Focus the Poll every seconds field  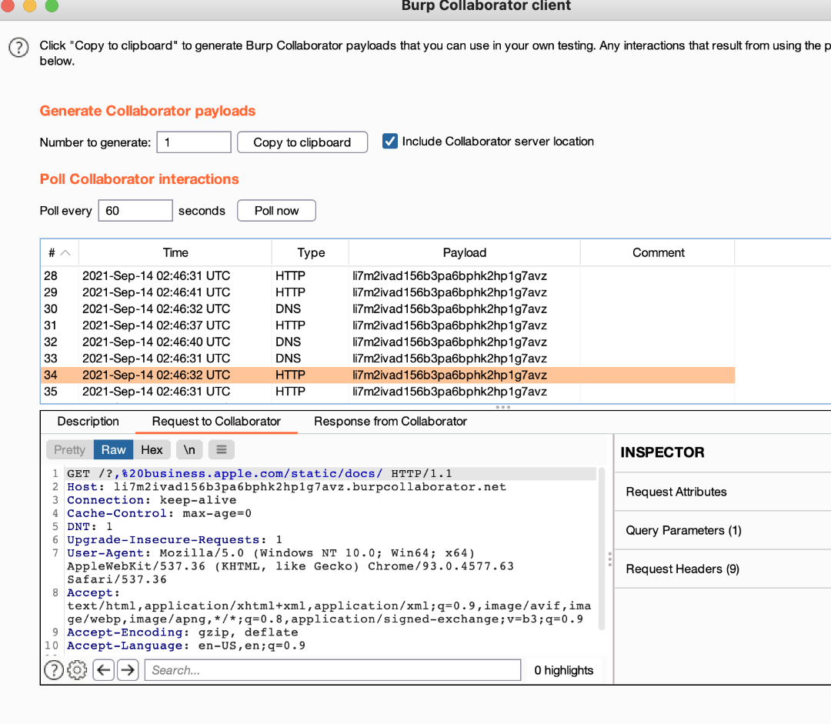(135, 211)
